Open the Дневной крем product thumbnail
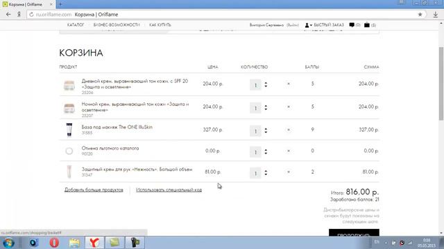 tap(69, 85)
